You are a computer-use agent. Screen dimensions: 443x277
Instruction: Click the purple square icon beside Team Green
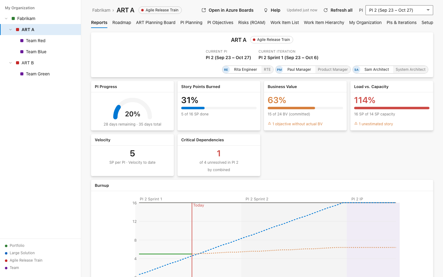22,74
